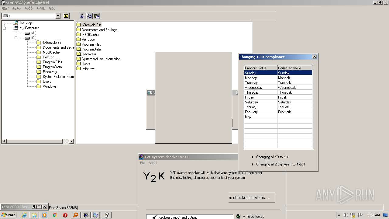Open the Windows Start menu
Viewport: 389px width, 219px height.
point(9,215)
